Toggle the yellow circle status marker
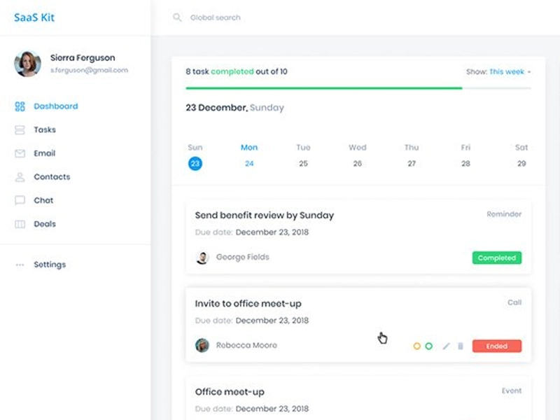 pos(416,346)
